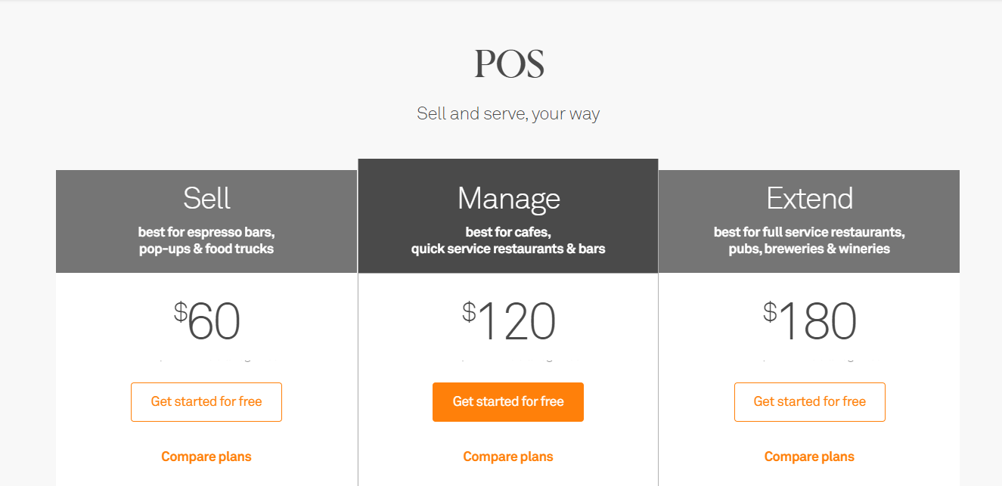Click 'Get started for free' under the Sell plan
Image resolution: width=1002 pixels, height=486 pixels.
pyautogui.click(x=206, y=401)
